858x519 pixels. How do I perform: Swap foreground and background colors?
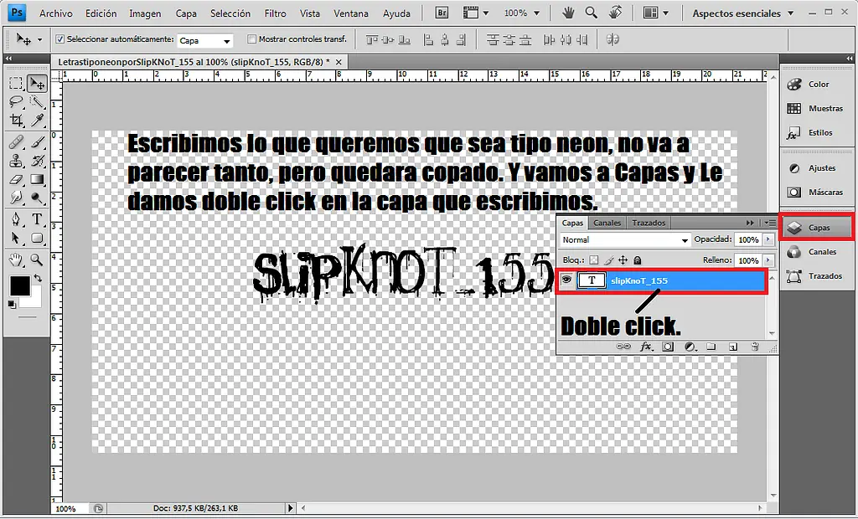pos(37,279)
